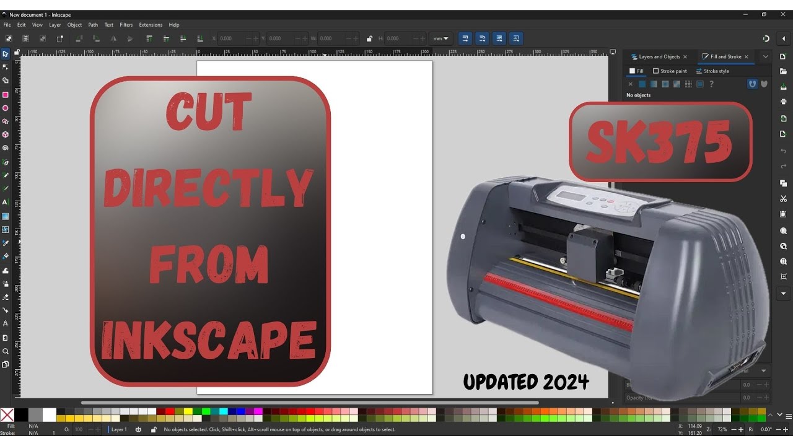Set pattern fill icon
This screenshot has width=793, height=446.
point(688,84)
